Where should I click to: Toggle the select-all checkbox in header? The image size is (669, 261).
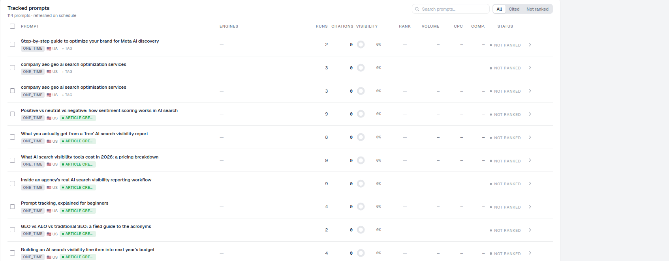[x=12, y=26]
